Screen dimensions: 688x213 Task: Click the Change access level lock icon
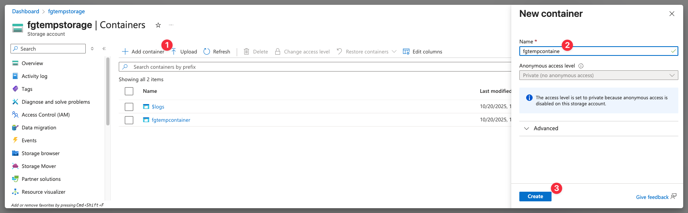coord(277,51)
